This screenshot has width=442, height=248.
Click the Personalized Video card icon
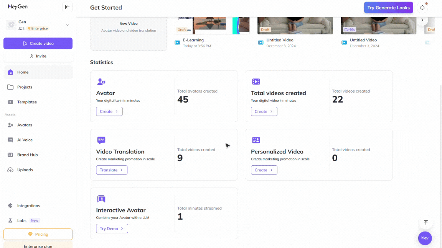[x=256, y=140]
